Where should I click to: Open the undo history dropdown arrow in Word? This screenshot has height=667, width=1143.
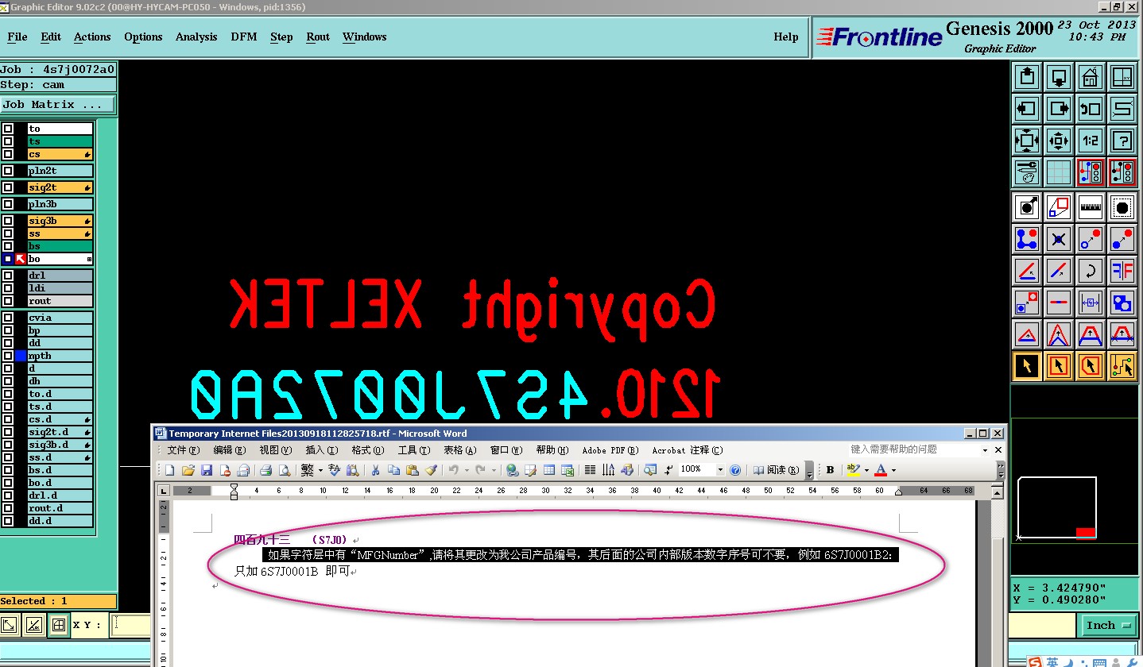coord(467,470)
